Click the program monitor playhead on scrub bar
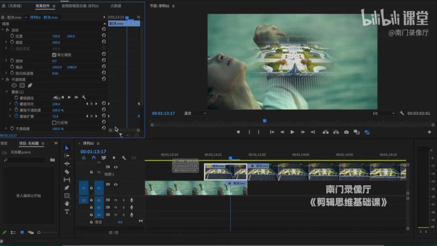Viewport: 437px width, 246px height. click(x=264, y=121)
